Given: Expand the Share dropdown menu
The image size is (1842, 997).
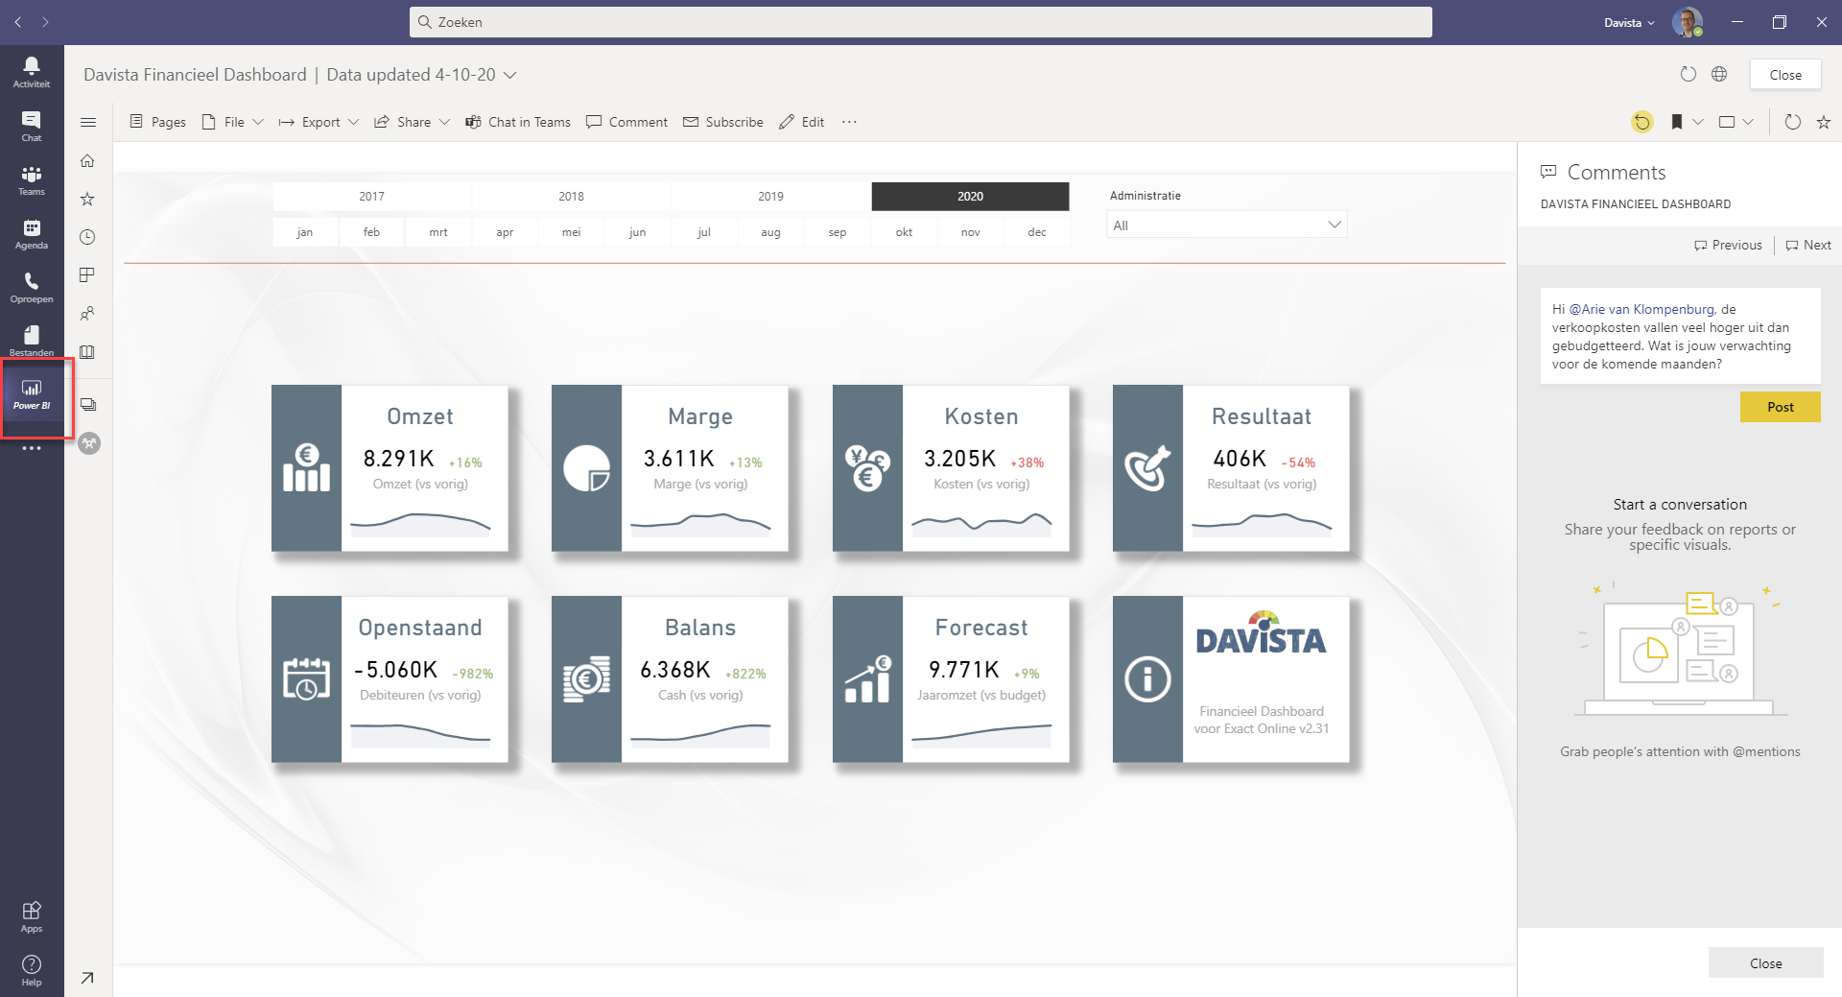Looking at the screenshot, I should 413,122.
